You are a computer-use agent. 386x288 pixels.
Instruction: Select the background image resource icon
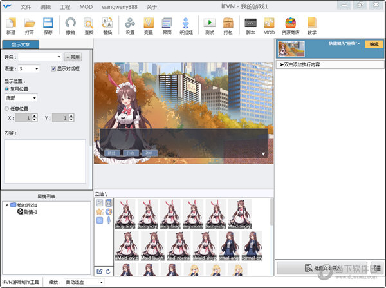[x=100, y=203]
